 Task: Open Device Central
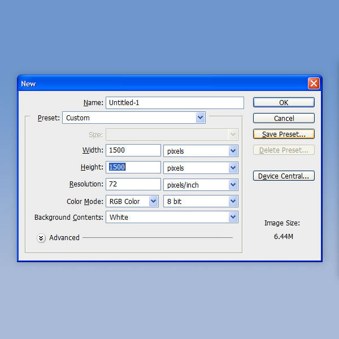284,176
